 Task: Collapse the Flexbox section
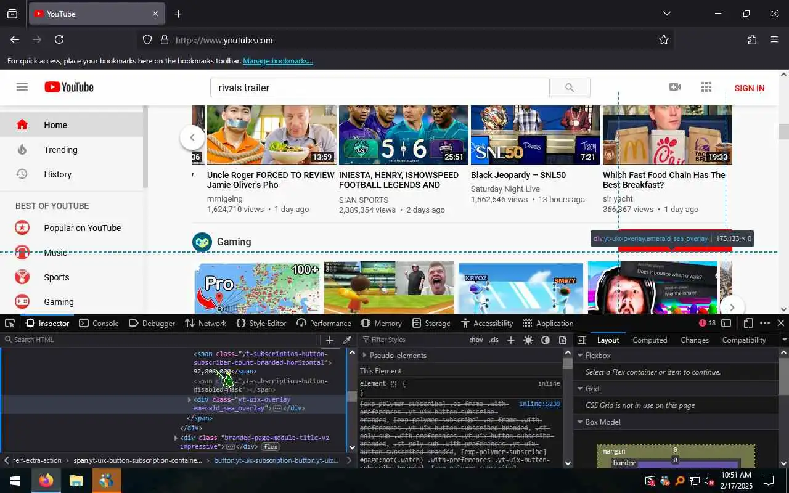tap(579, 356)
